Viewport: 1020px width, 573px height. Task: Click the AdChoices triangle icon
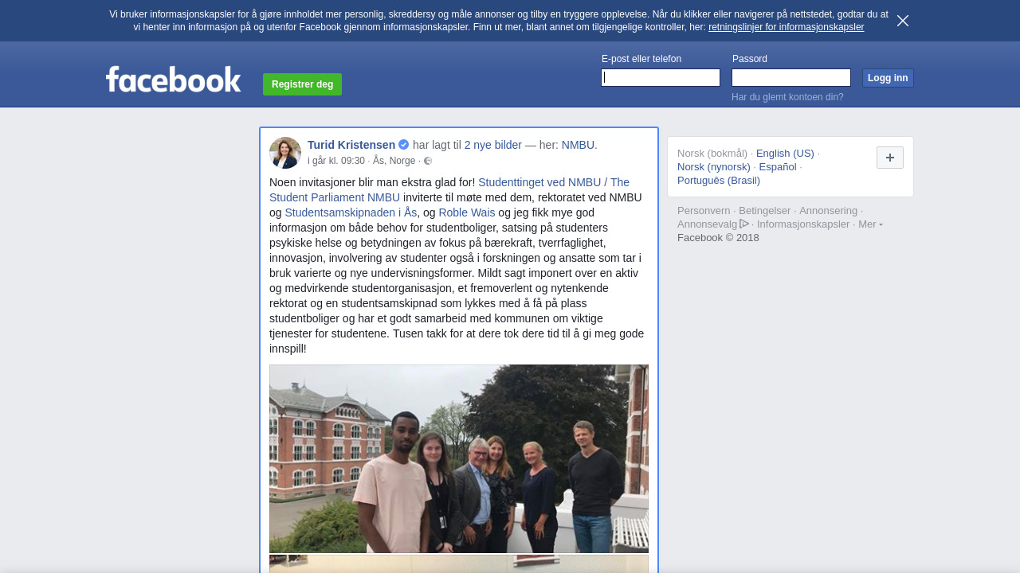[x=744, y=224]
